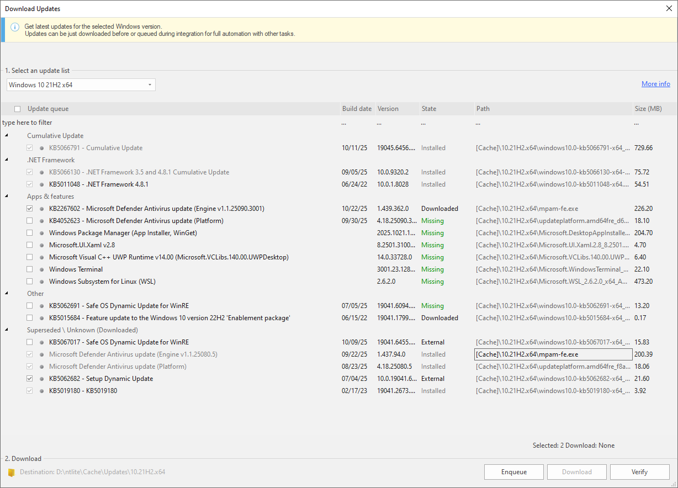Open the More info link
Screen dimensions: 678x488
656,84
